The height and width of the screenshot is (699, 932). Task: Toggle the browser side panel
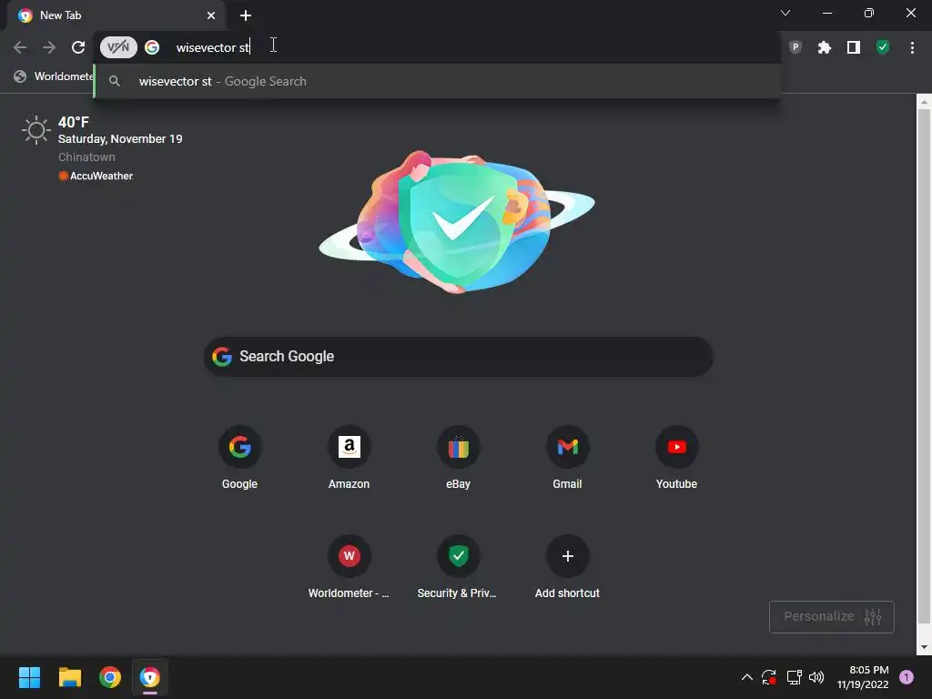(854, 47)
